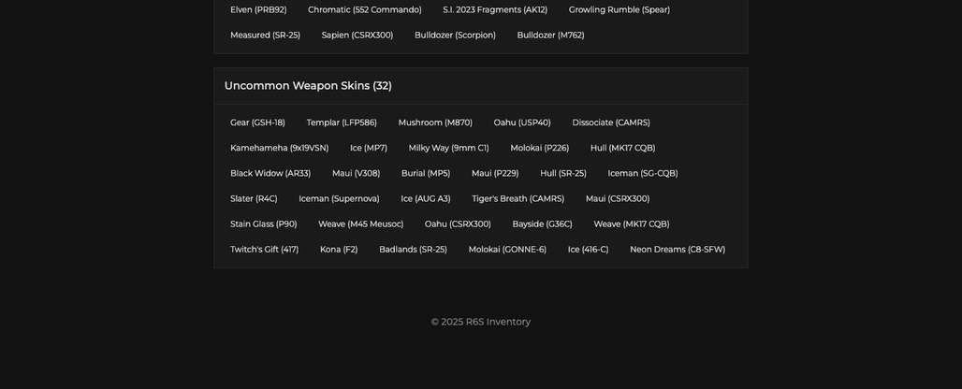Image resolution: width=962 pixels, height=389 pixels.
Task: Select Ice (416-C) skin
Action: click(588, 250)
